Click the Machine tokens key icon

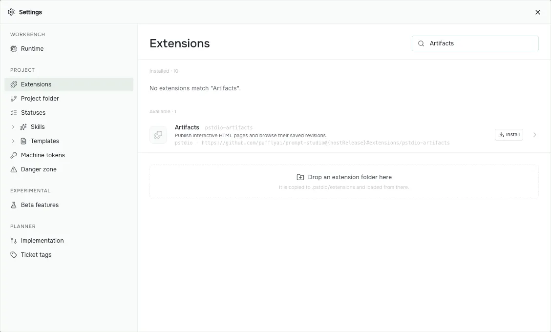tap(14, 155)
